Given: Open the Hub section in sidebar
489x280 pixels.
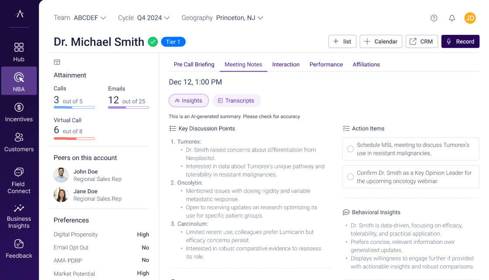Looking at the screenshot, I should click(19, 52).
